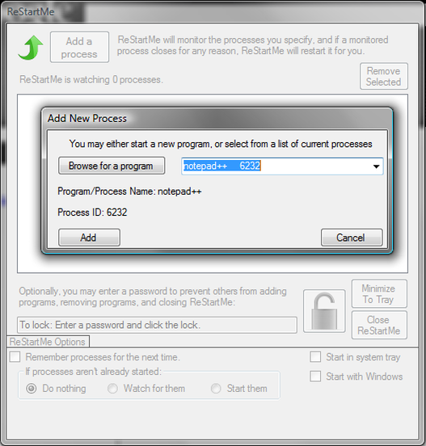Click the Add a process button

[x=79, y=47]
